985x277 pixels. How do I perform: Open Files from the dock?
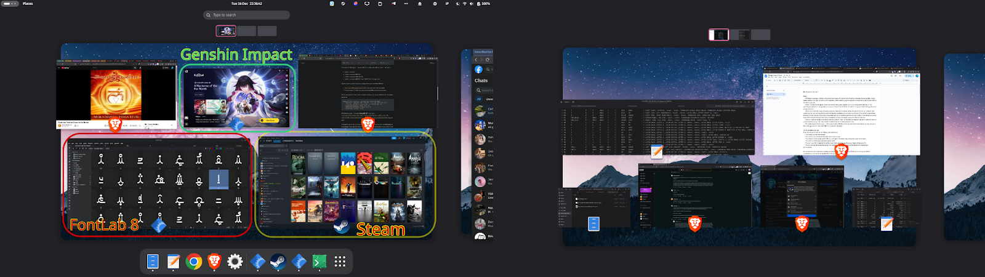pyautogui.click(x=153, y=262)
